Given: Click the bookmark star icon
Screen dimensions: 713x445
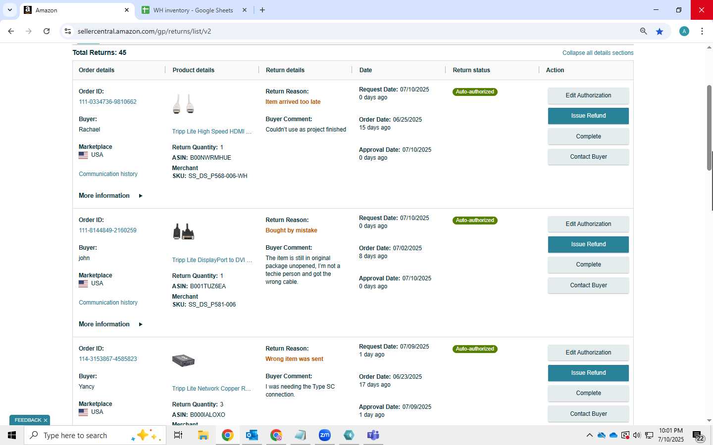Looking at the screenshot, I should click(x=660, y=31).
